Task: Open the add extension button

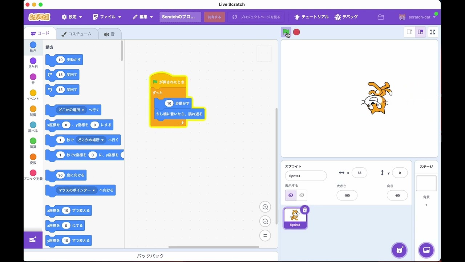Action: pos(33,240)
